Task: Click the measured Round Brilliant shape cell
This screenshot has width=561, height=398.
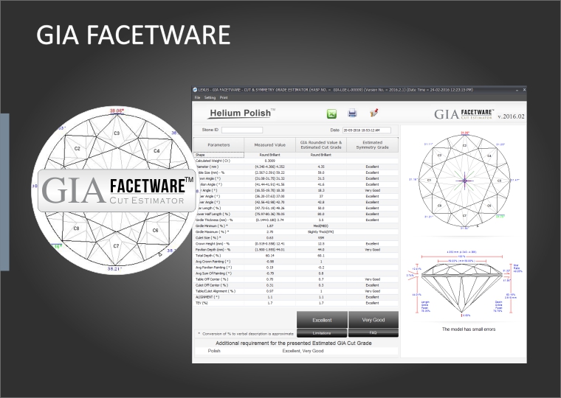Action: pyautogui.click(x=269, y=155)
